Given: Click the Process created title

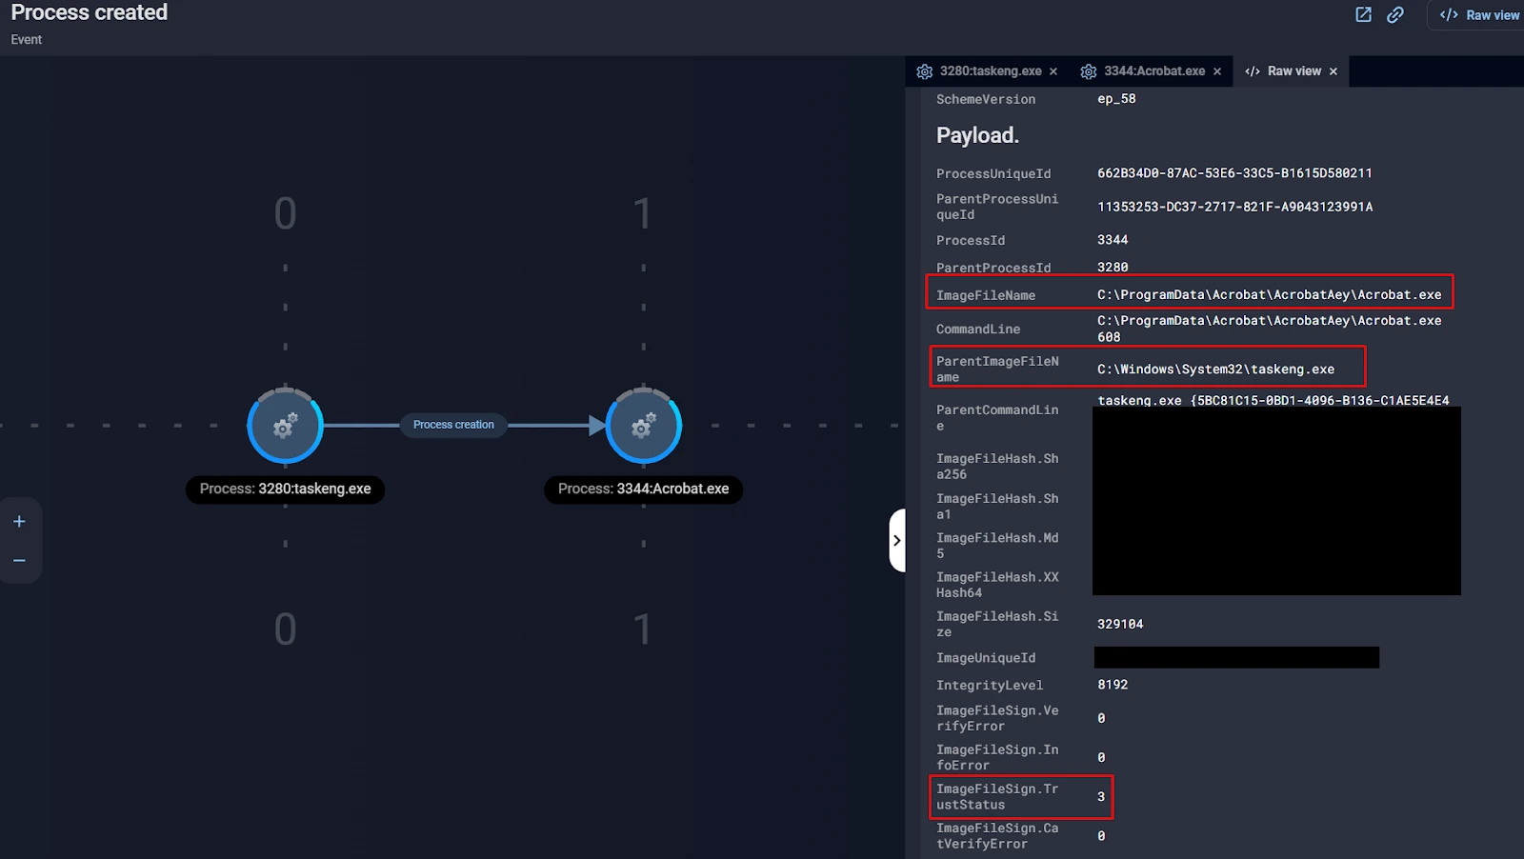Looking at the screenshot, I should [90, 12].
